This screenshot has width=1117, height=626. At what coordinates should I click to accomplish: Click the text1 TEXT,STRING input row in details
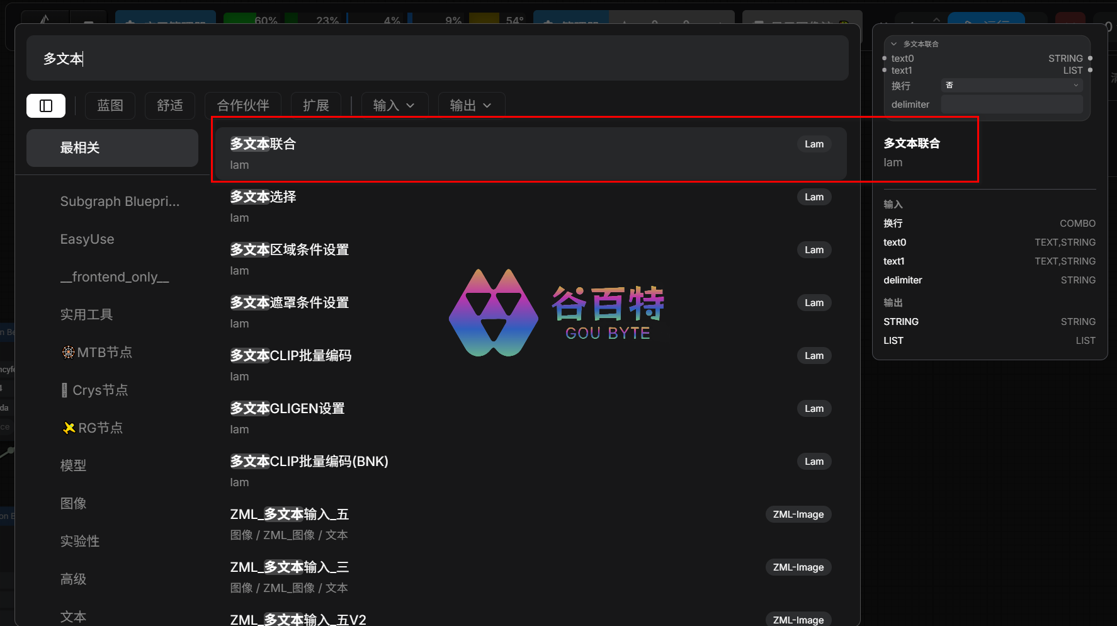coord(989,261)
